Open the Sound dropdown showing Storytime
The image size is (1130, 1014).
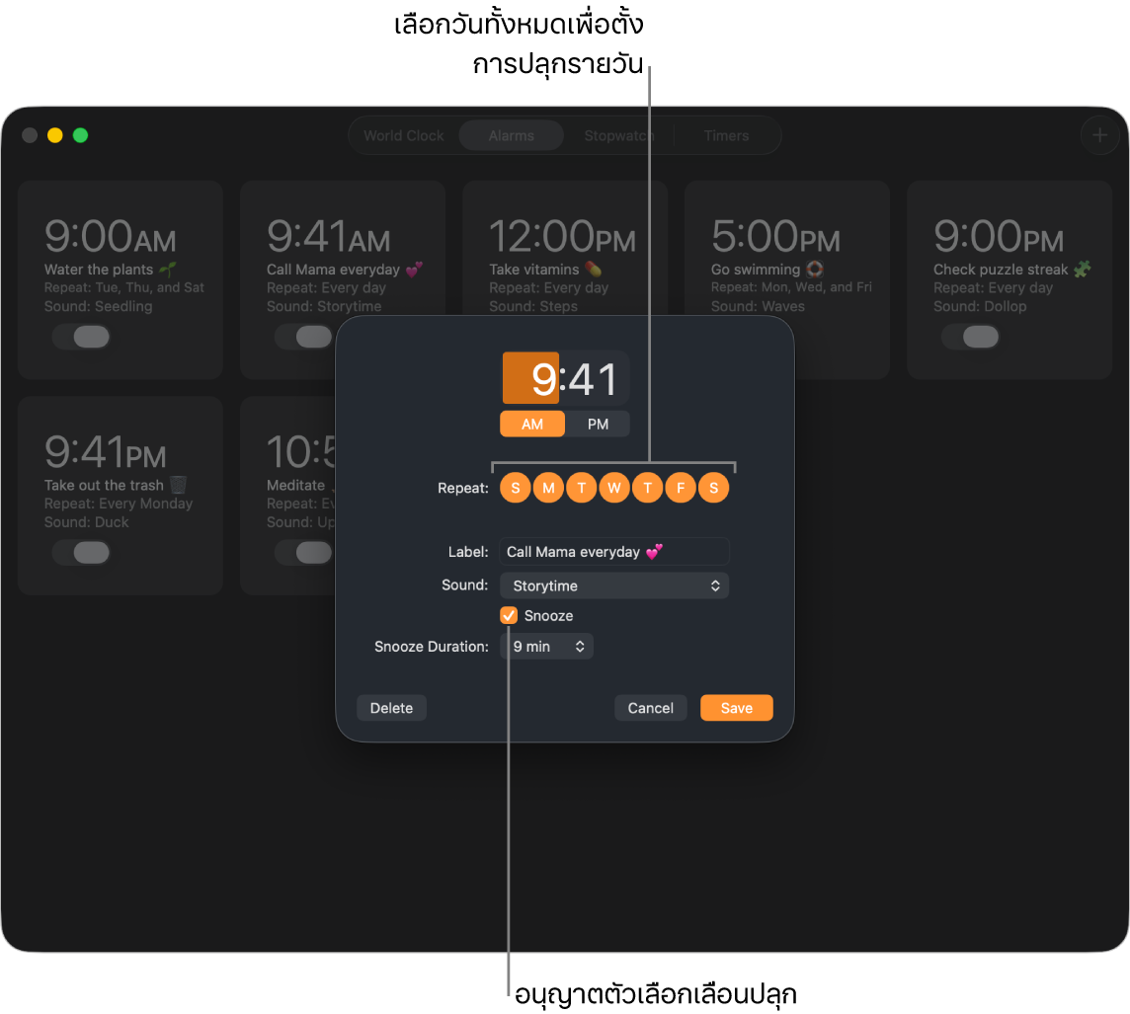pyautogui.click(x=614, y=585)
